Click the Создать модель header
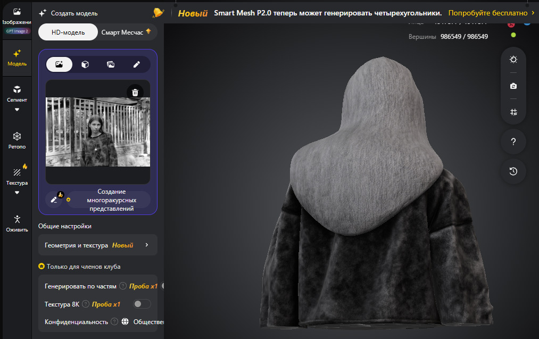The height and width of the screenshot is (339, 539). point(74,13)
